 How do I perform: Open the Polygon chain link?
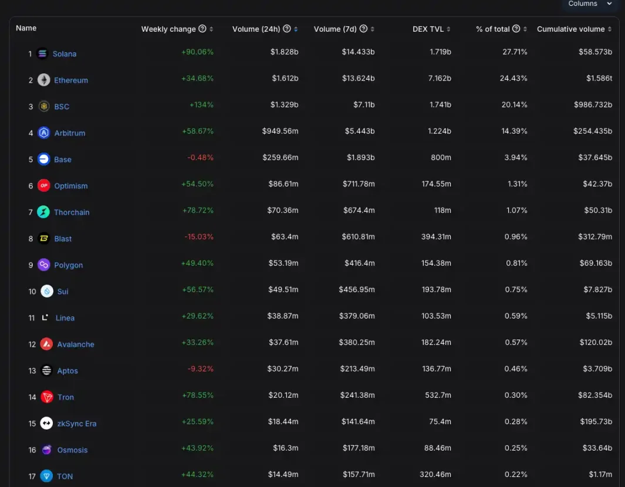pos(68,265)
